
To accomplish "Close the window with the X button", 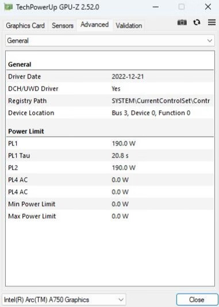I will (x=208, y=7).
